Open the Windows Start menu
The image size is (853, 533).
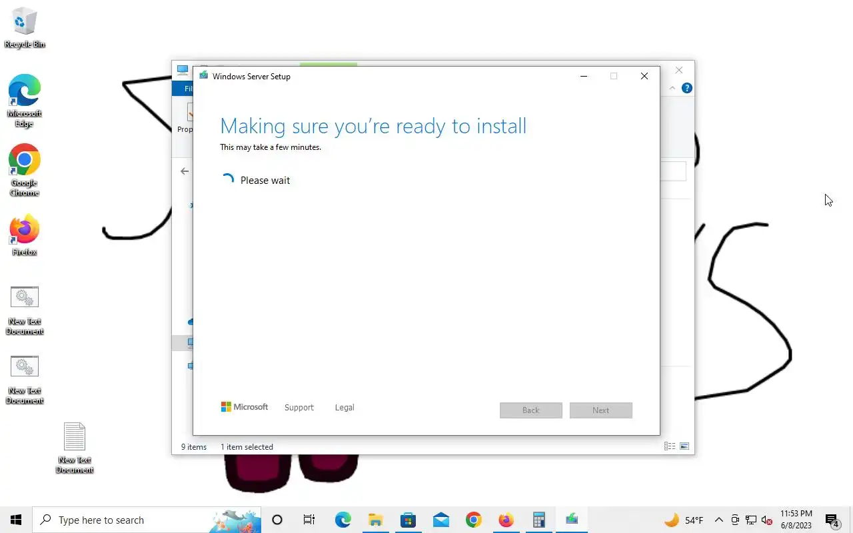coord(16,520)
